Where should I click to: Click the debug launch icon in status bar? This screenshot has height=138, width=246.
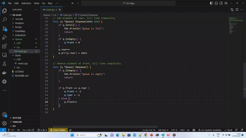click(x=70, y=130)
